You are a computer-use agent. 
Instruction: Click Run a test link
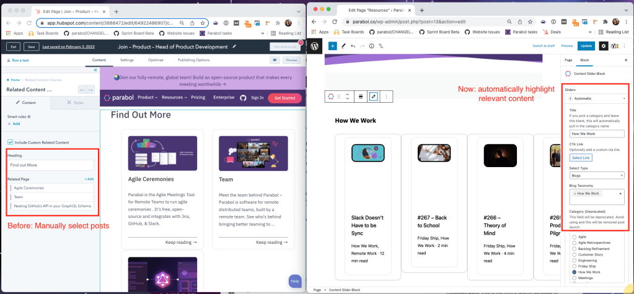click(x=18, y=60)
